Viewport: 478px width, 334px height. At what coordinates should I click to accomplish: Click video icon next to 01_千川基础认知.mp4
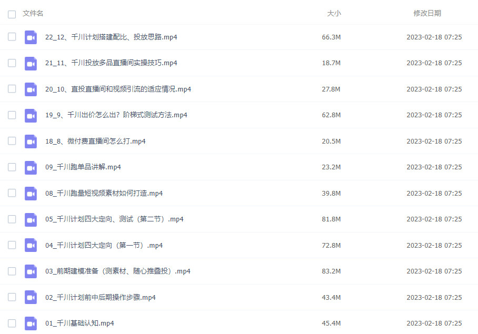[x=31, y=323]
